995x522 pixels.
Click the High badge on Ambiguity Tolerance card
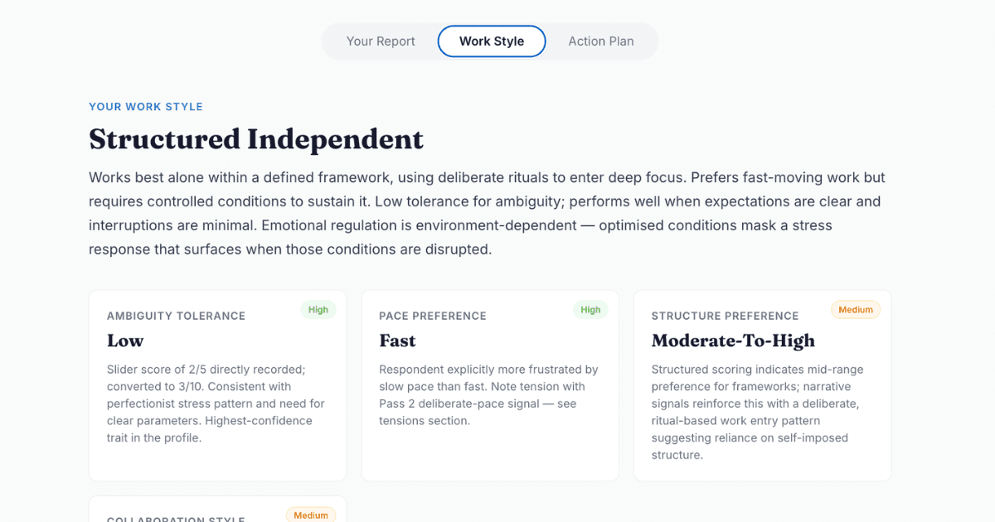[318, 309]
